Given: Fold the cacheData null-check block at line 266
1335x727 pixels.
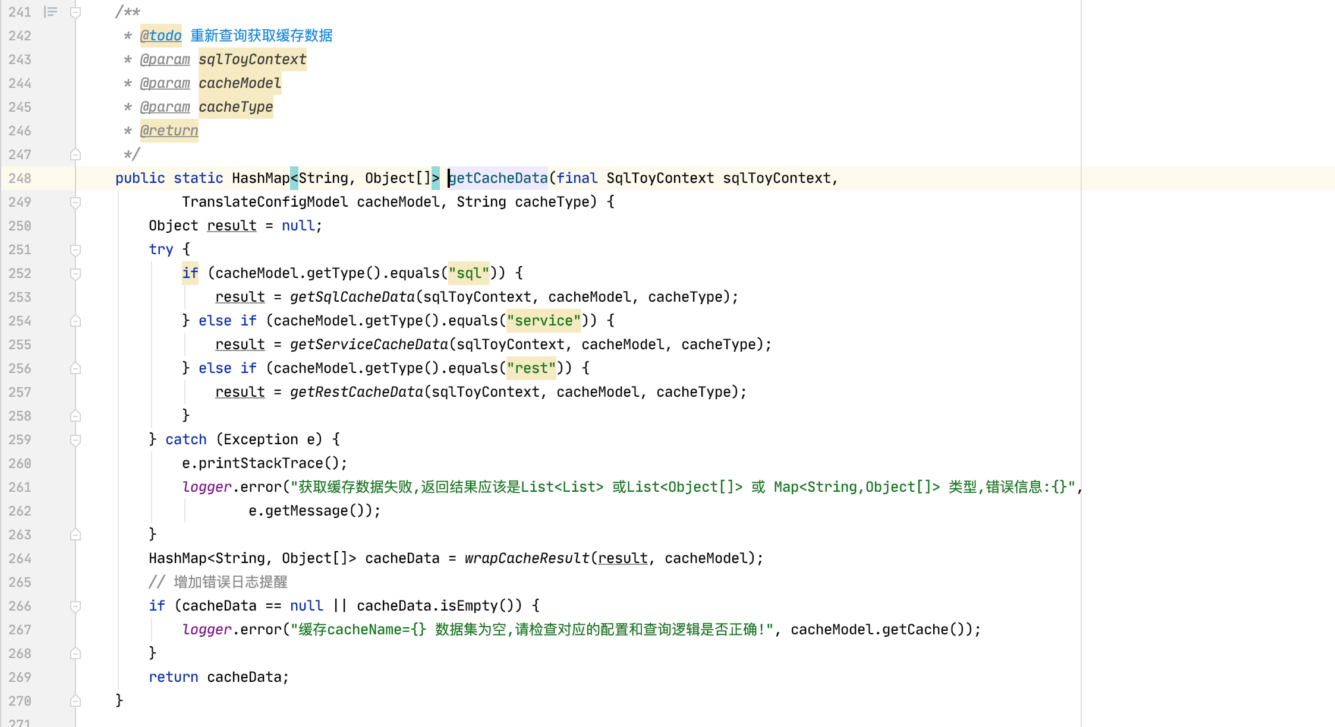Looking at the screenshot, I should tap(75, 606).
